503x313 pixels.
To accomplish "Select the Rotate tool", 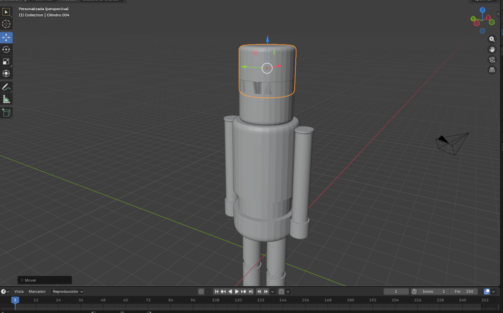I will [6, 49].
